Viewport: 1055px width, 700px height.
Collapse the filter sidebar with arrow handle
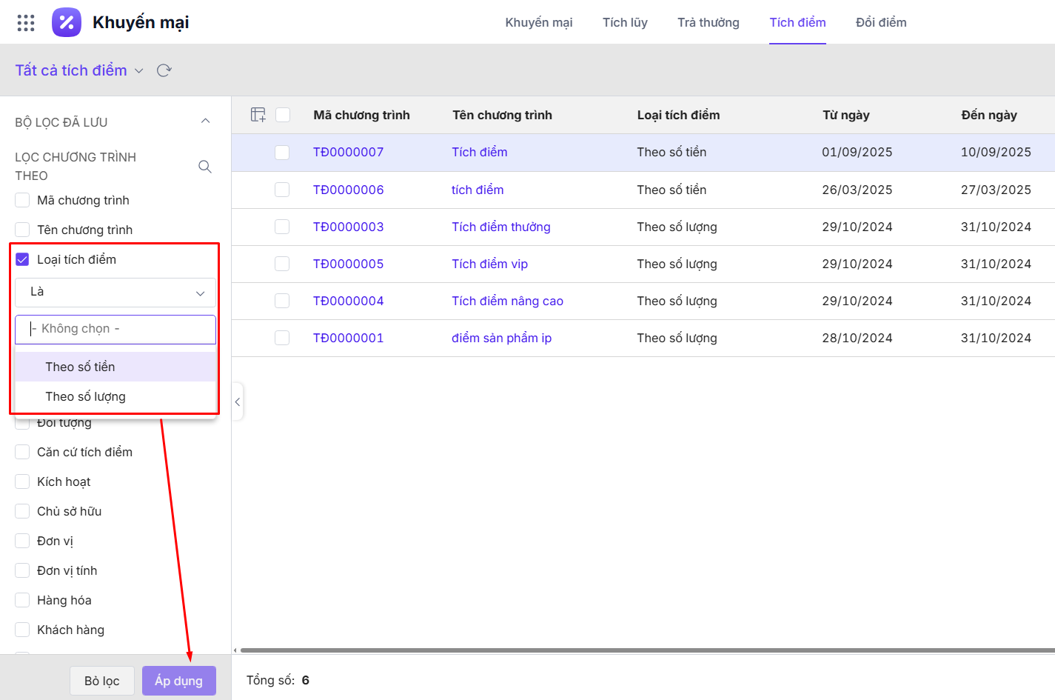(x=238, y=402)
